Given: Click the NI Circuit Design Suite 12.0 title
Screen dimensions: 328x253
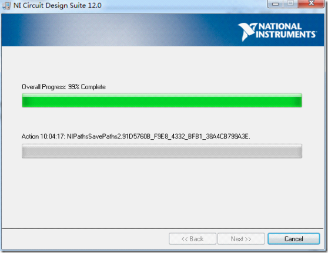Looking at the screenshot, I should tap(58, 5).
